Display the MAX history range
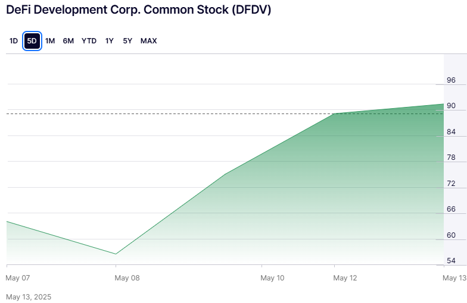Image resolution: width=467 pixels, height=303 pixels. click(x=148, y=41)
